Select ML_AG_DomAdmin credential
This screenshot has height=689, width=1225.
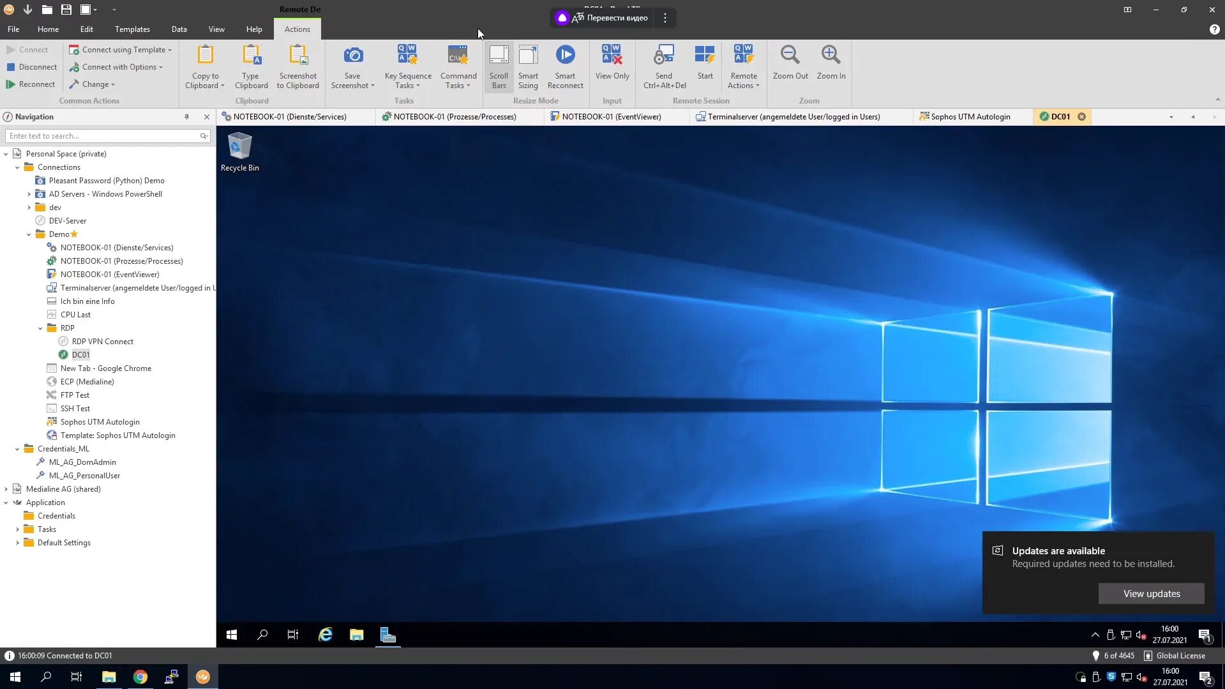[x=82, y=462]
